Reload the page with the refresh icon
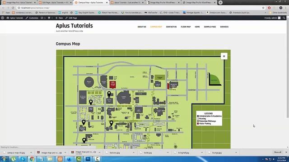 pyautogui.click(x=13, y=8)
